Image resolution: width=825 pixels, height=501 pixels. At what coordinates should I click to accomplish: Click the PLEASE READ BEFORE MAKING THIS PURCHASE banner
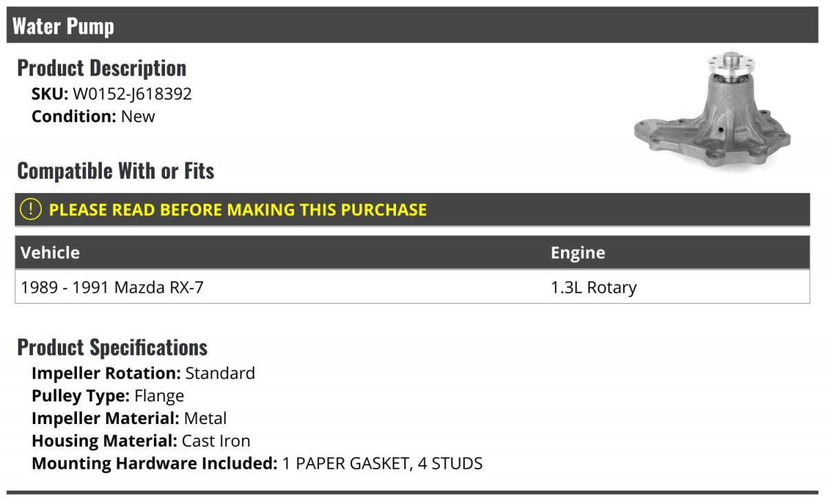pos(412,210)
